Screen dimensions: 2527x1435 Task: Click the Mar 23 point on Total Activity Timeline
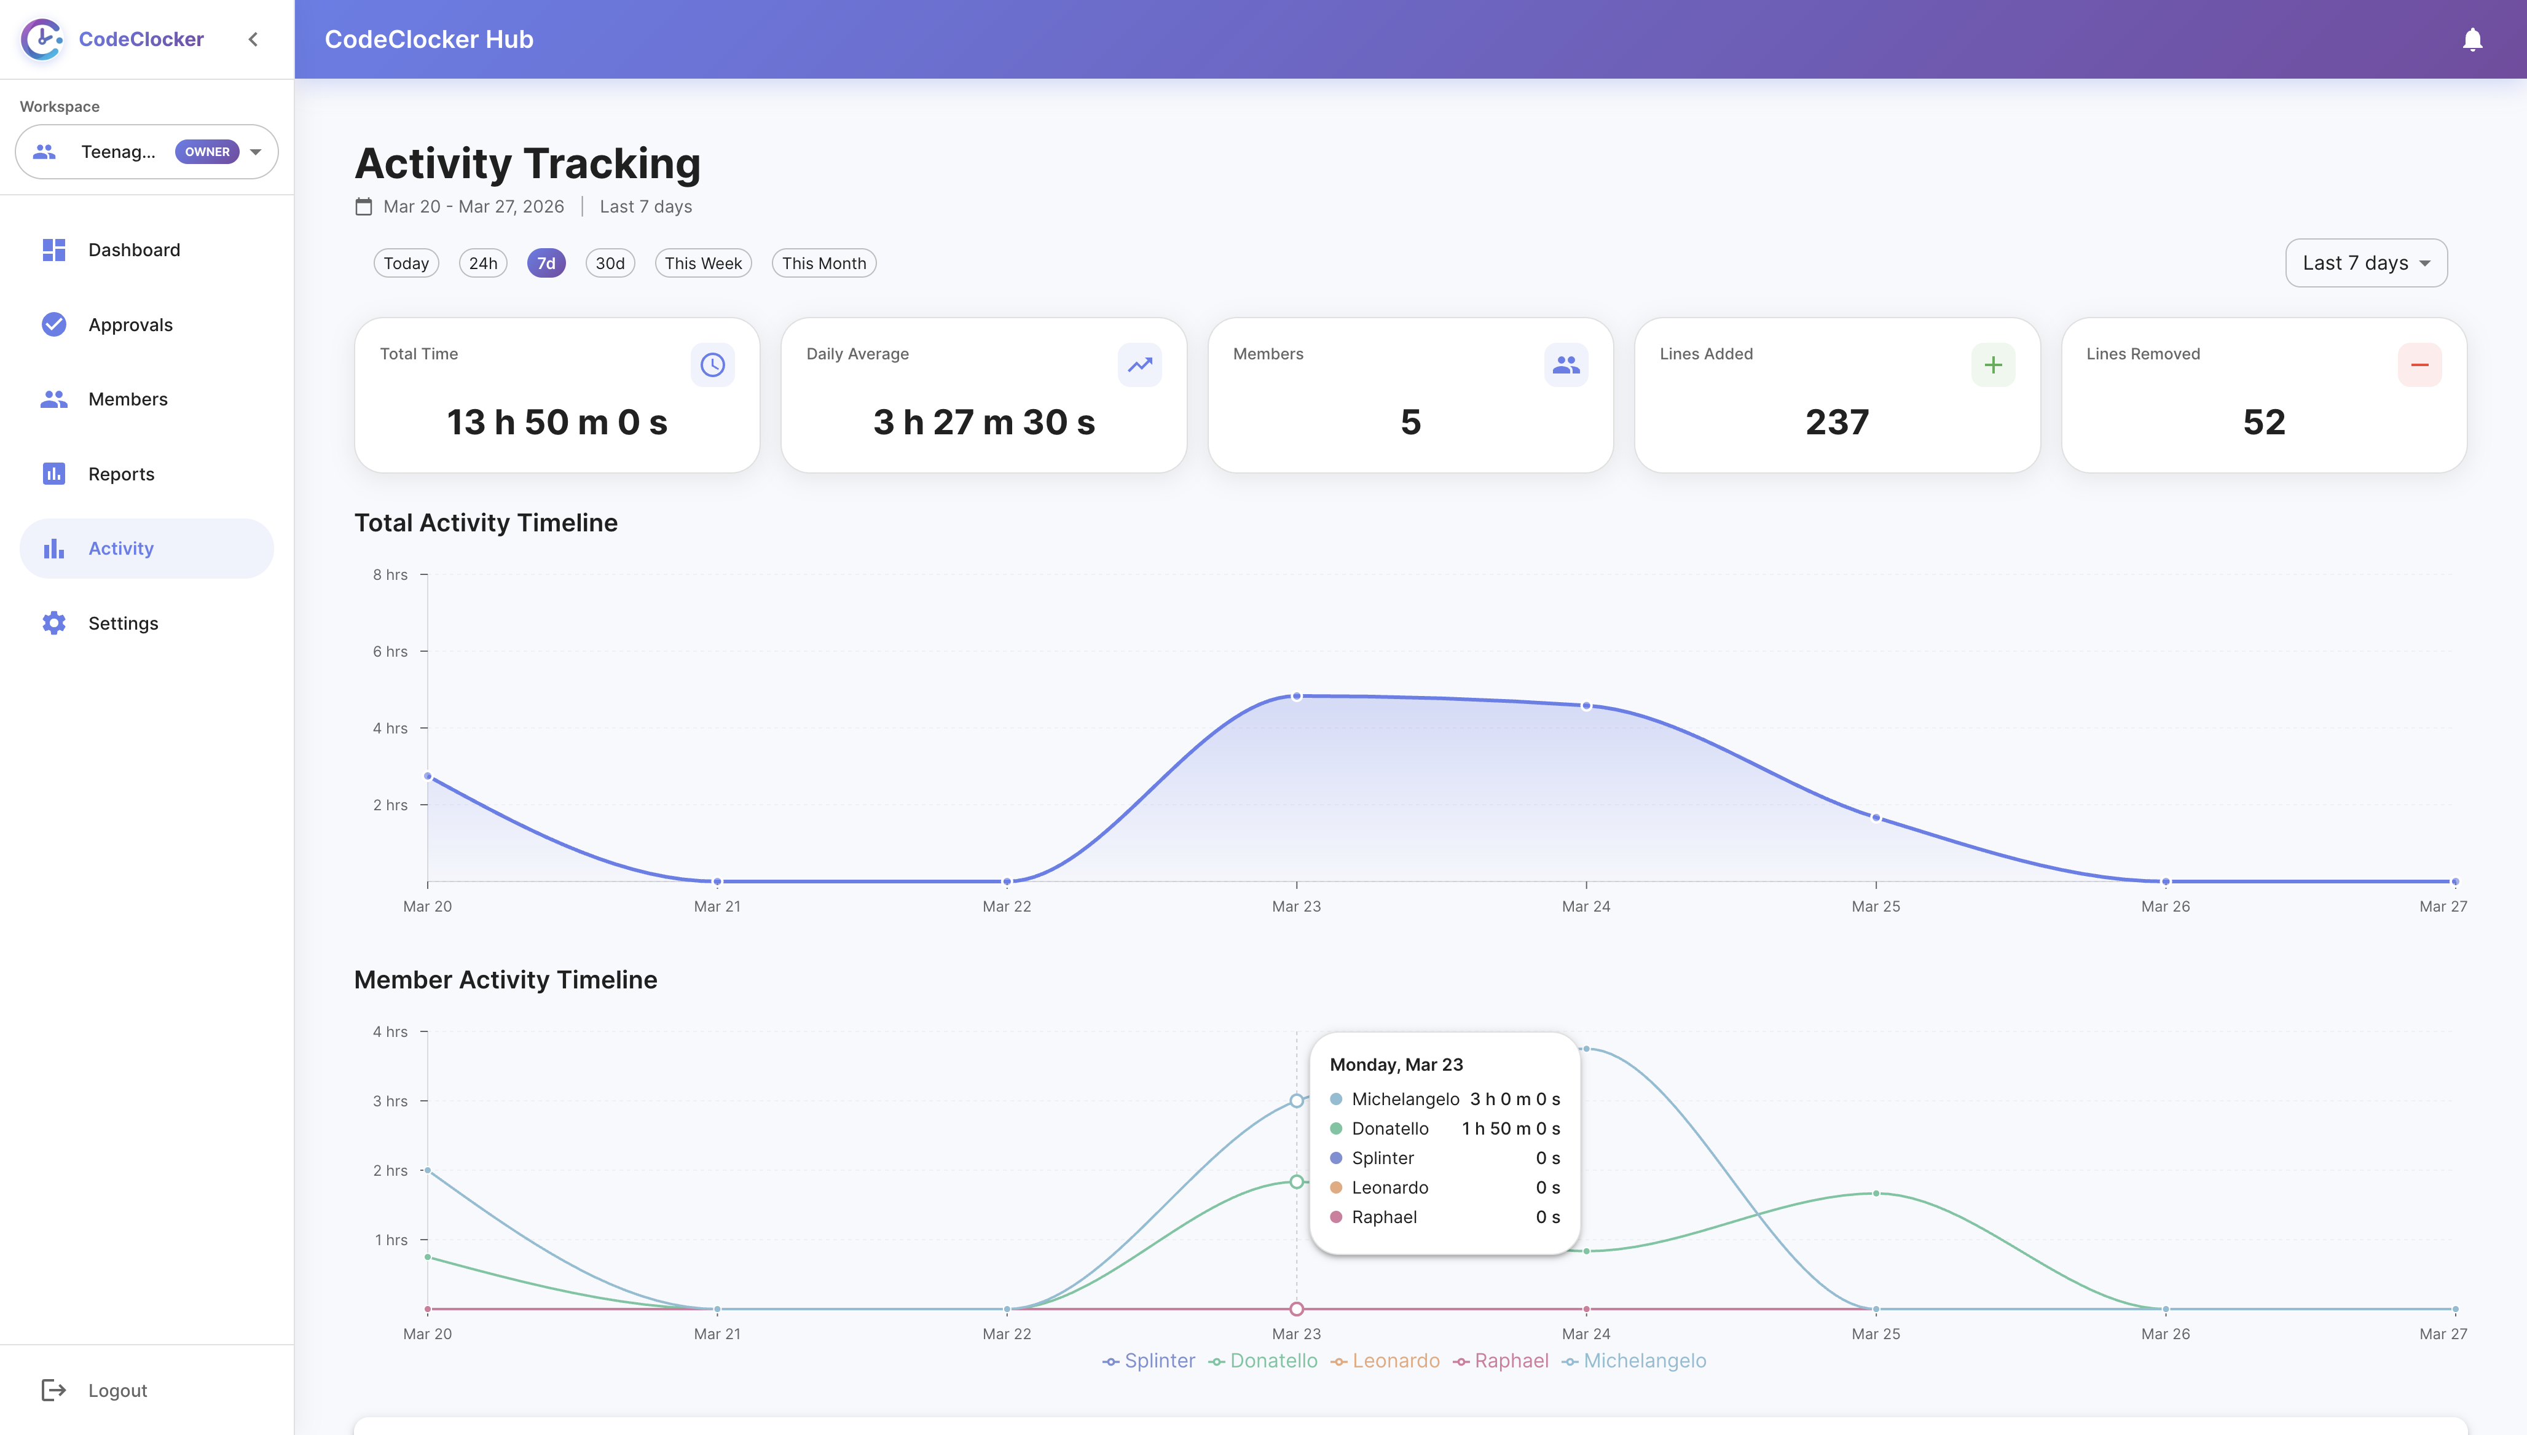coord(1295,695)
